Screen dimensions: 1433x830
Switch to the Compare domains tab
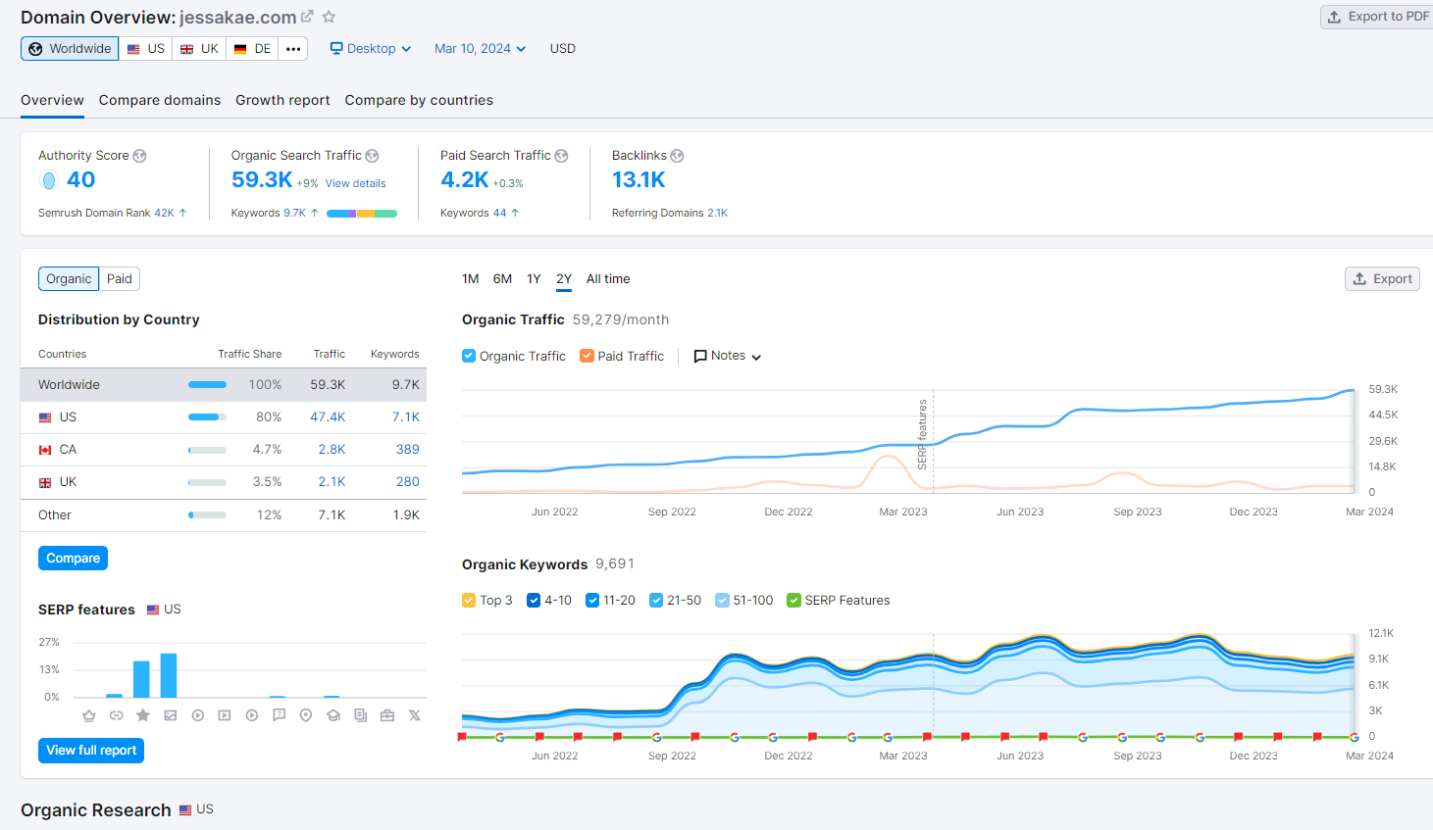160,100
